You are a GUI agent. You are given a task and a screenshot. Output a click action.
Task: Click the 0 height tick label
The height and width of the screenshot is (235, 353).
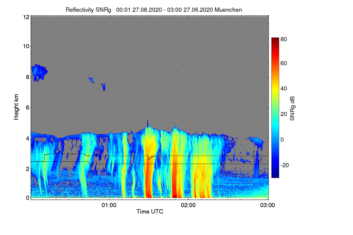coord(28,198)
